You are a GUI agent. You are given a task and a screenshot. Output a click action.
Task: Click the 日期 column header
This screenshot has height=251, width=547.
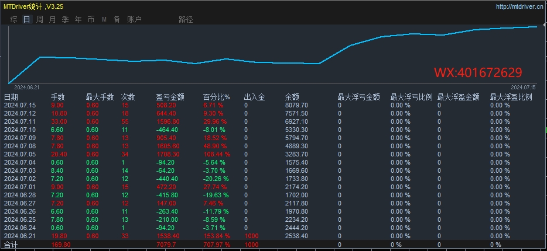pyautogui.click(x=11, y=97)
